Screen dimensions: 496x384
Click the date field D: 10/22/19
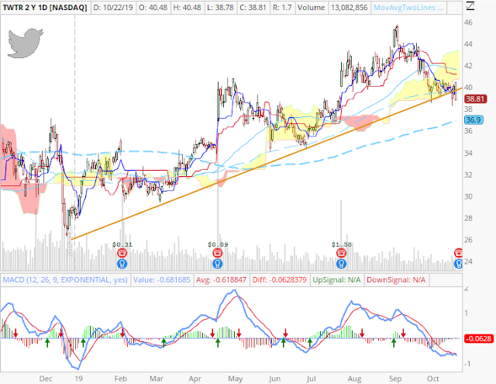click(113, 8)
